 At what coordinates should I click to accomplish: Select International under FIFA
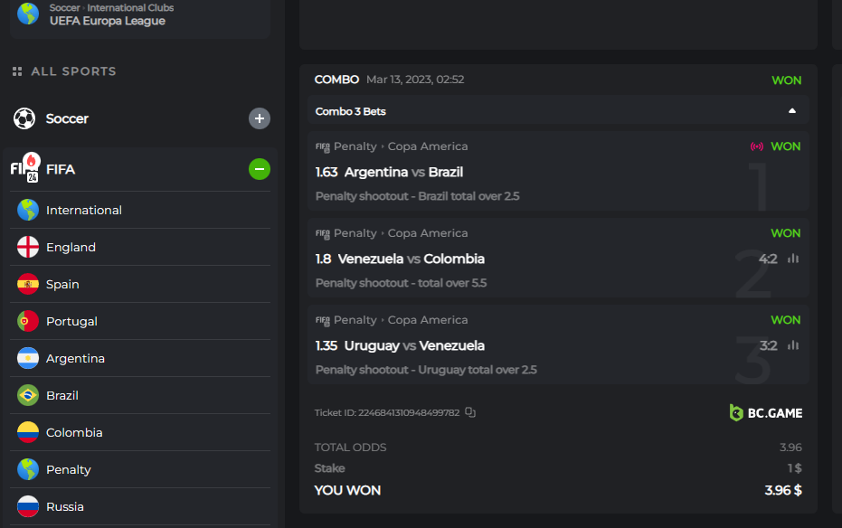(84, 210)
